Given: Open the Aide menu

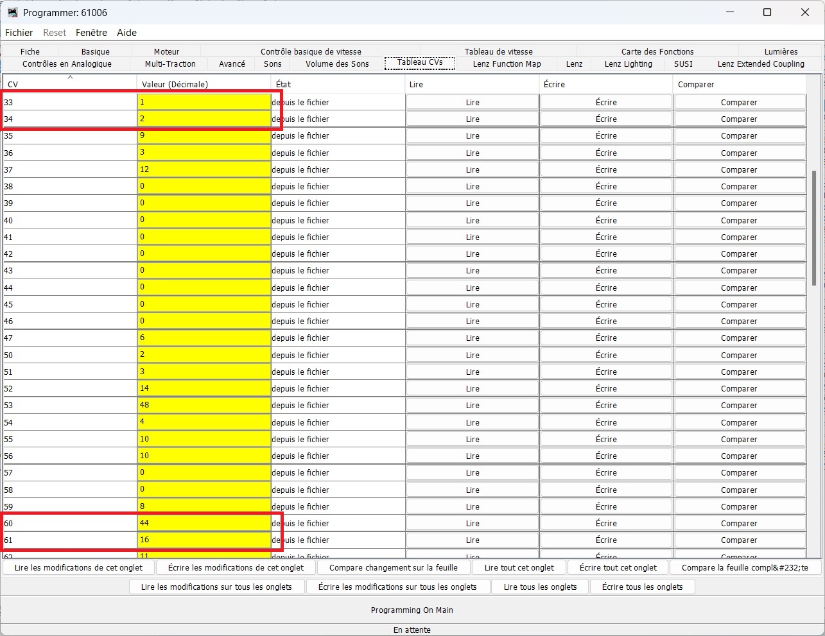Looking at the screenshot, I should pyautogui.click(x=126, y=33).
